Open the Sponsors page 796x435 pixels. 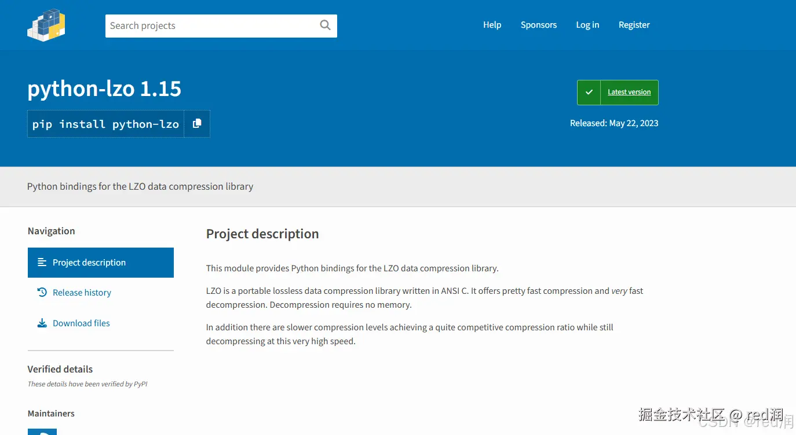click(x=539, y=25)
